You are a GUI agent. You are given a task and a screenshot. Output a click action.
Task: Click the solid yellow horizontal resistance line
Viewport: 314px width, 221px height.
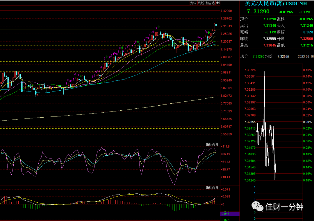[110, 30]
